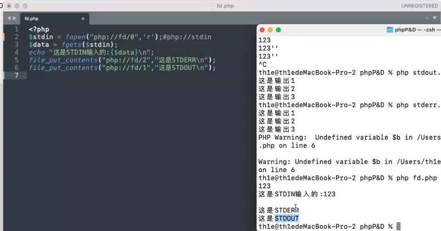The image size is (441, 231).
Task: Click line number 1 in gutter
Action: (17, 29)
